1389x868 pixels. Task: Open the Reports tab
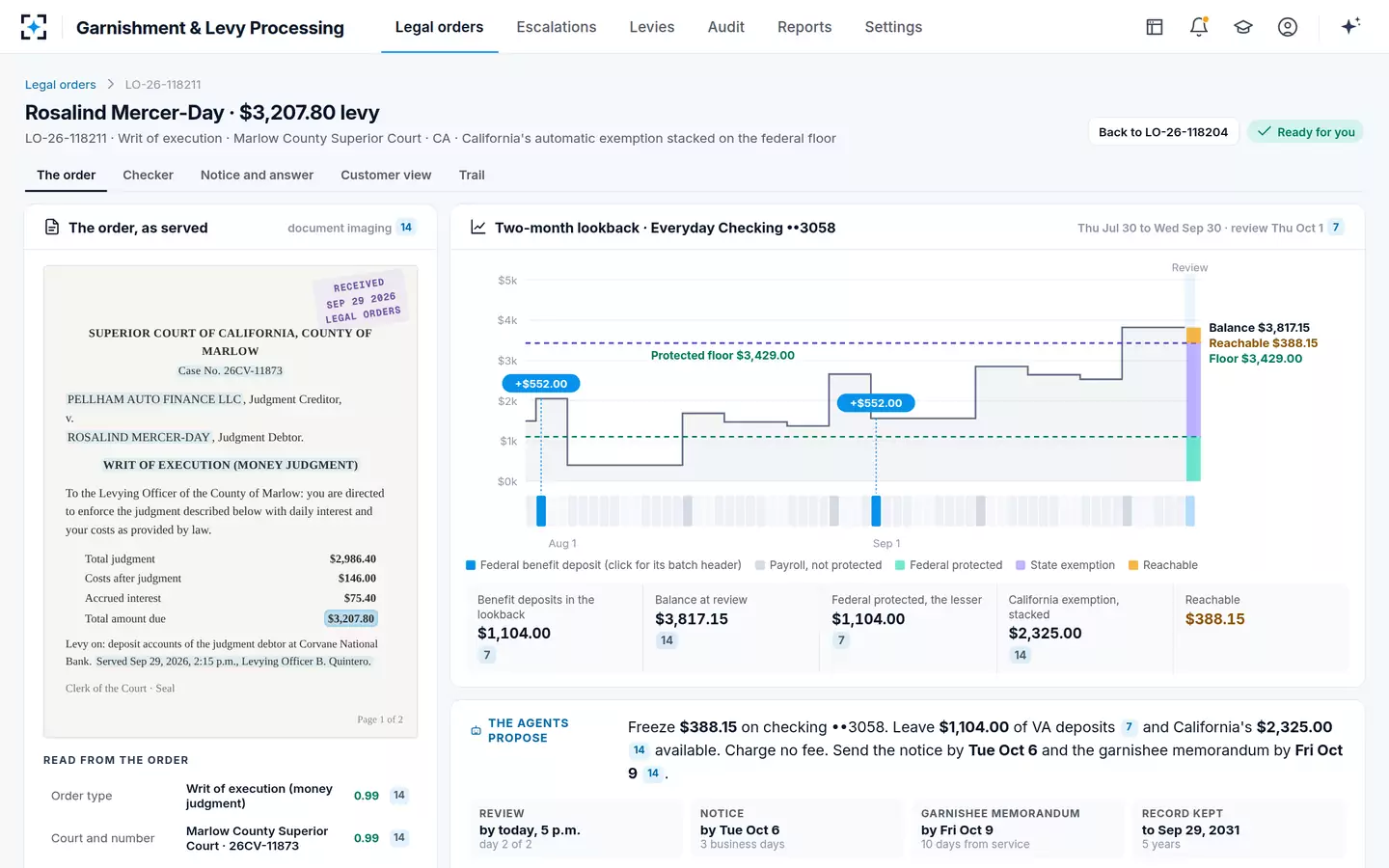click(804, 27)
